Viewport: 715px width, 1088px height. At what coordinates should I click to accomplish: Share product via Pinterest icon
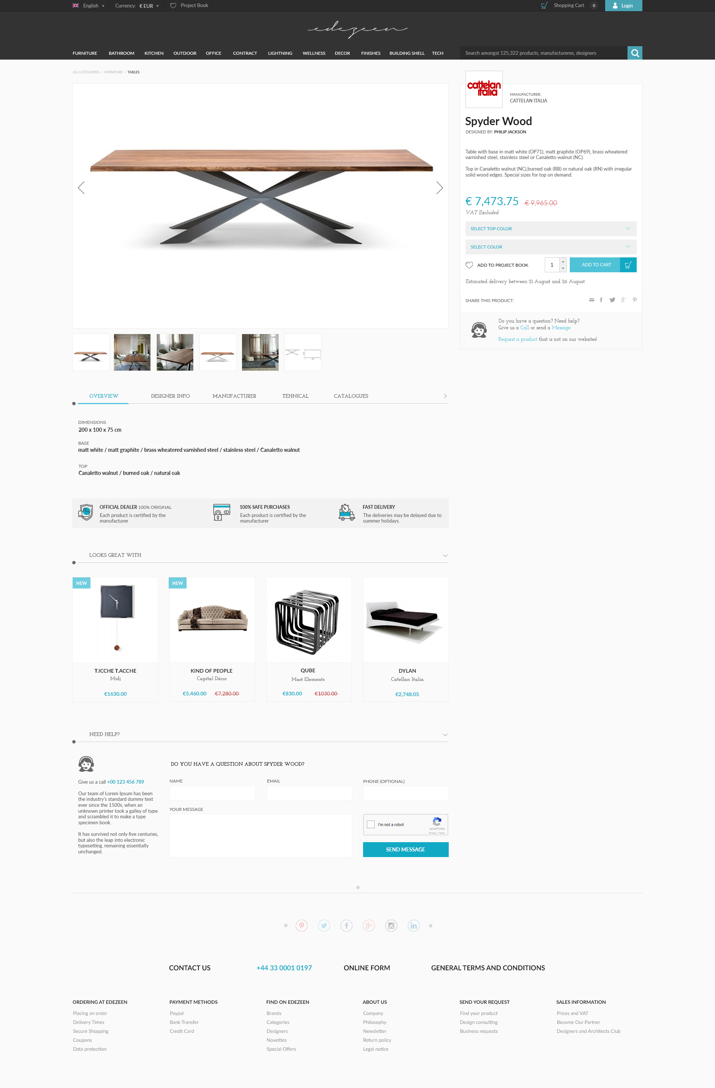[x=635, y=300]
